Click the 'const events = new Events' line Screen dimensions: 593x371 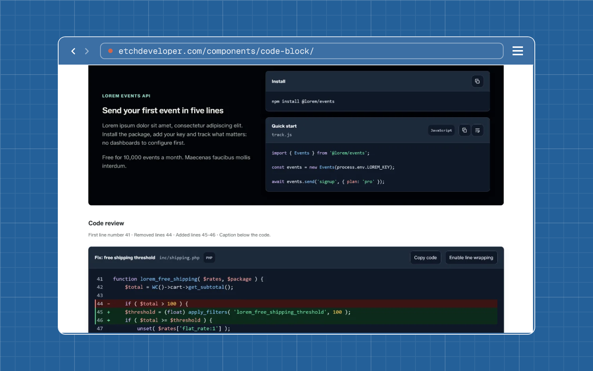tap(333, 167)
